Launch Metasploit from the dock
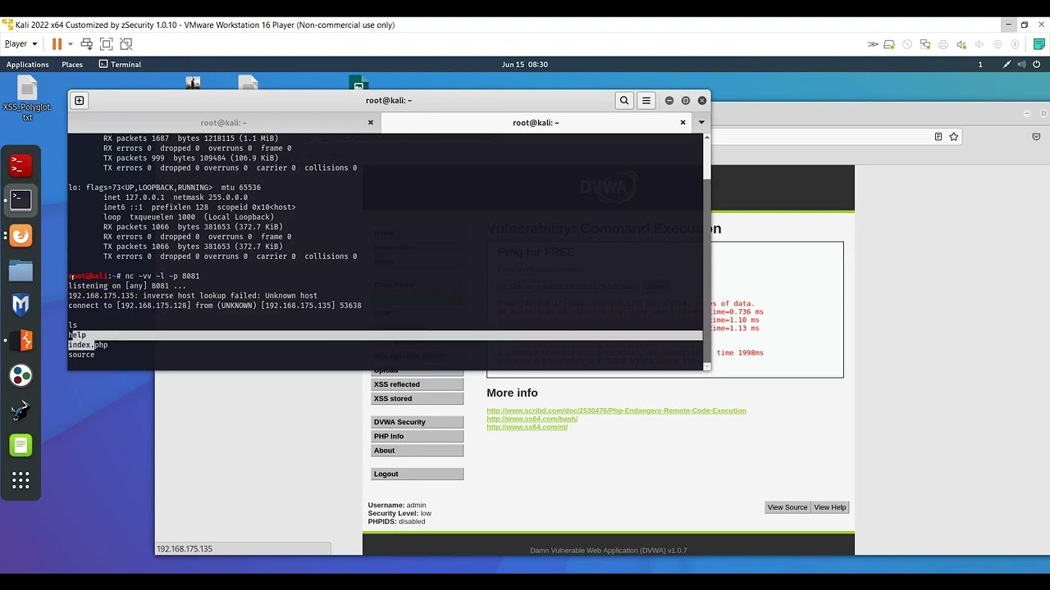 click(21, 306)
